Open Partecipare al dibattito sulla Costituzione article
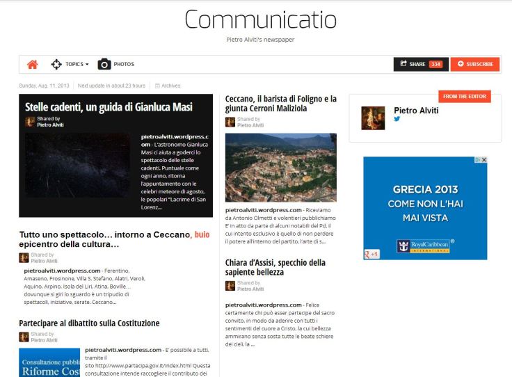This screenshot has width=512, height=377. 89,323
